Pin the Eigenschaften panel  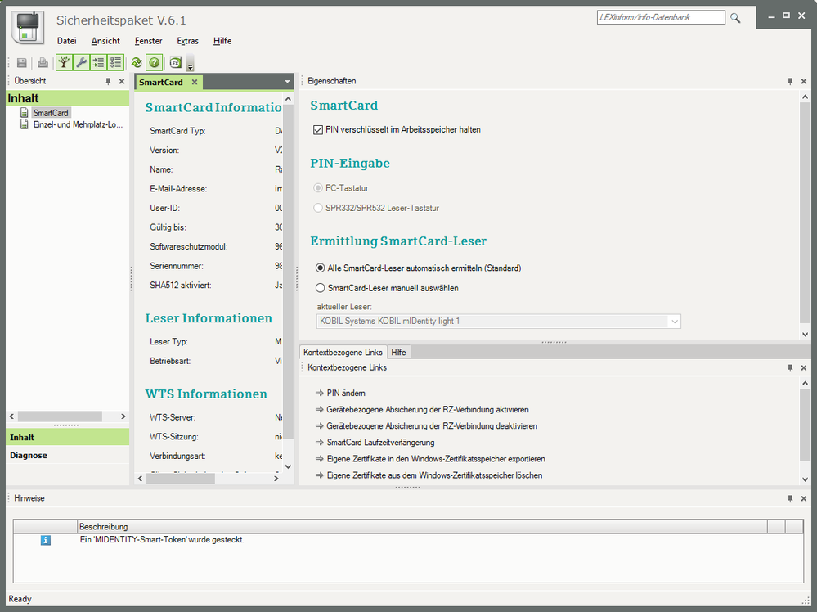(790, 81)
